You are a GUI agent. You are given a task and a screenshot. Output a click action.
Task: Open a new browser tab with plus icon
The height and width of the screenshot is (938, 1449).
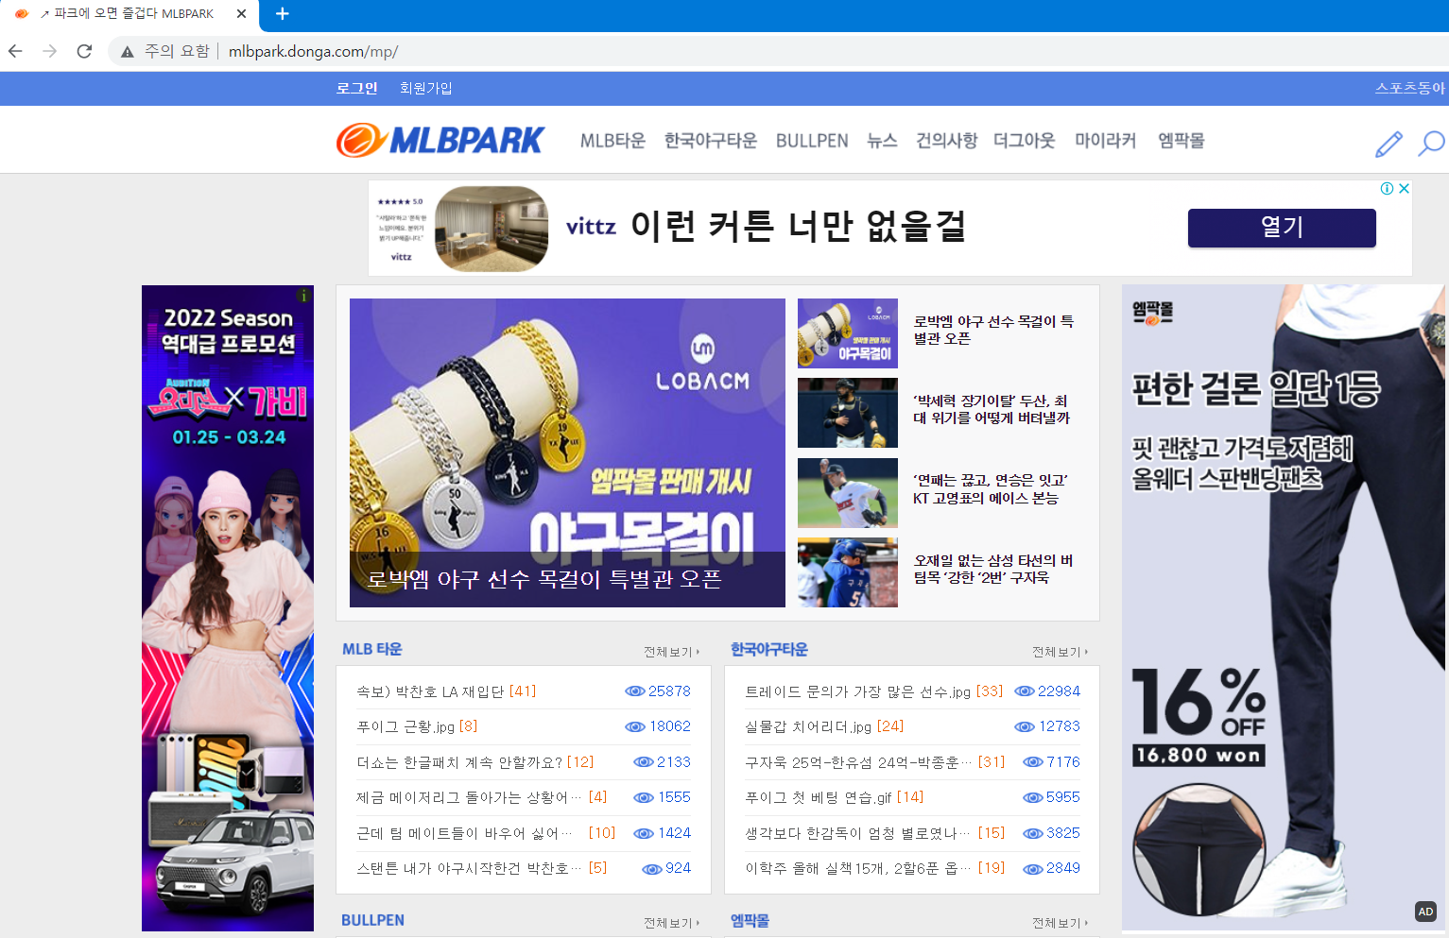click(282, 13)
